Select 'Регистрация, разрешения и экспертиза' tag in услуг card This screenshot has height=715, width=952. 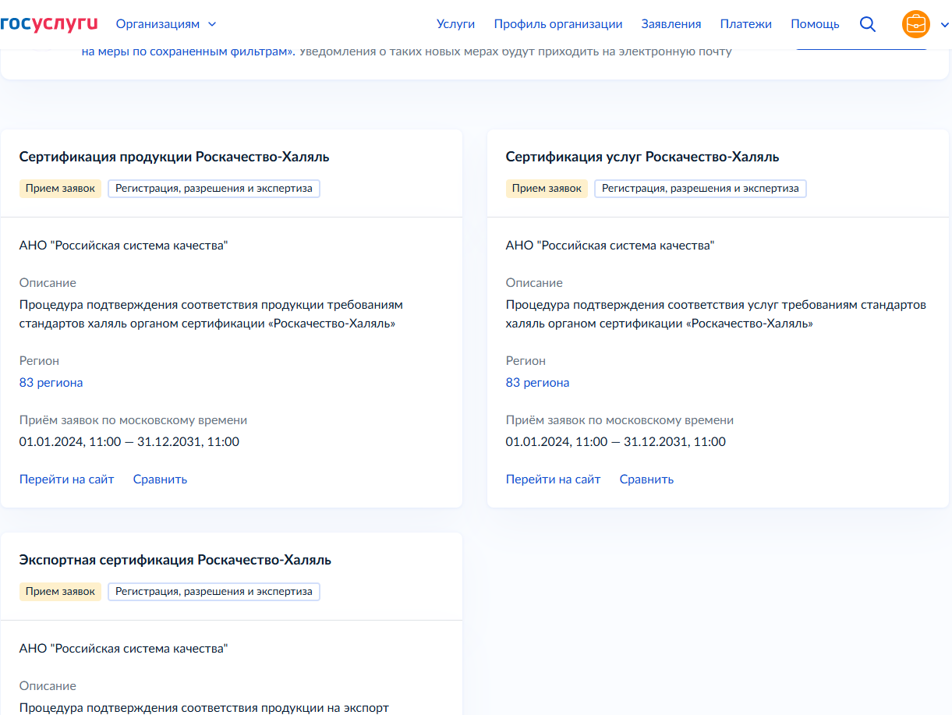coord(700,189)
